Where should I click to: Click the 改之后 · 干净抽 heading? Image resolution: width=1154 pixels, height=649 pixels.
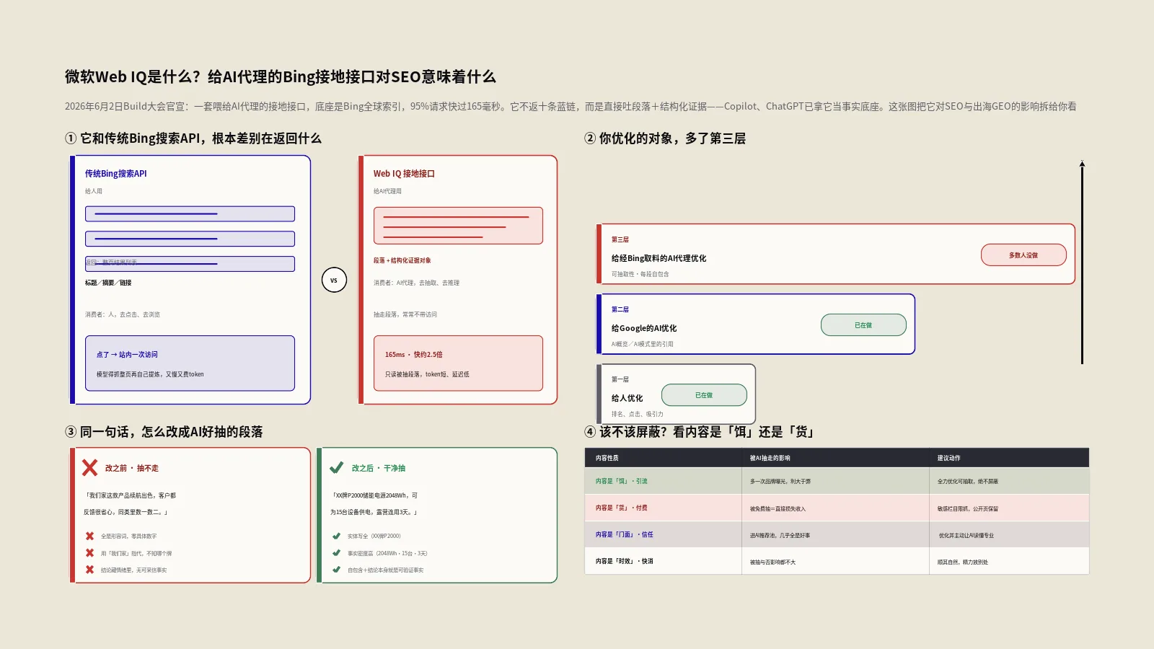[x=379, y=468]
